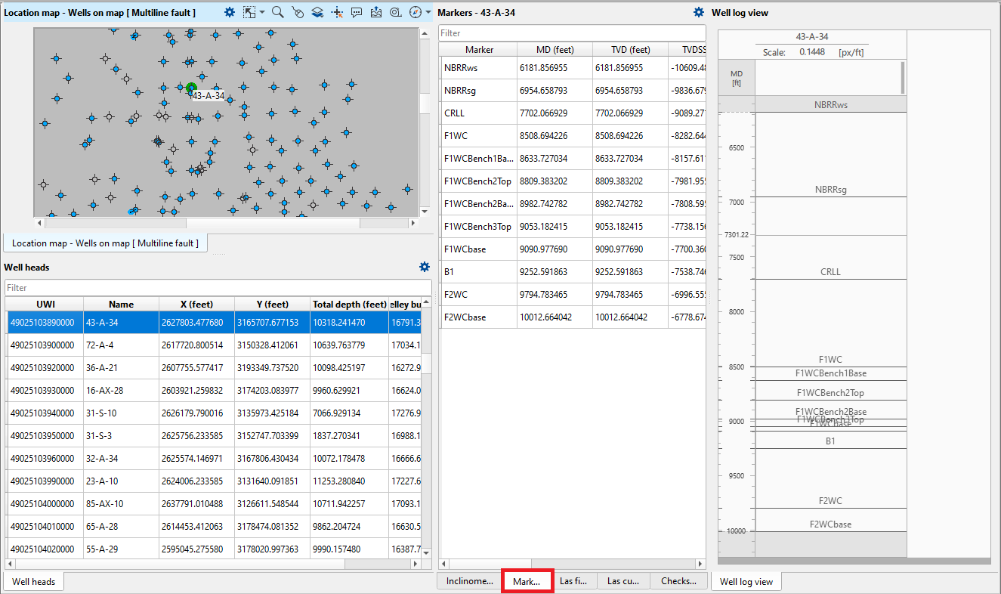This screenshot has width=1001, height=594.
Task: Click the export map image icon
Action: click(376, 13)
